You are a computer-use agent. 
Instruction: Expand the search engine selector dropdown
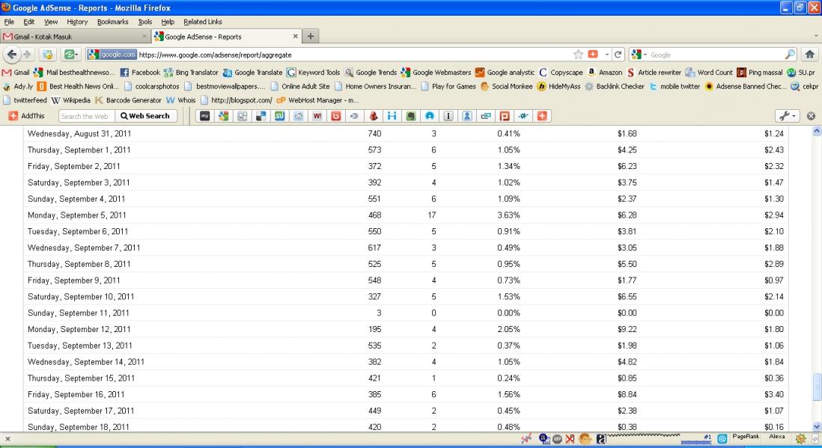click(x=638, y=55)
